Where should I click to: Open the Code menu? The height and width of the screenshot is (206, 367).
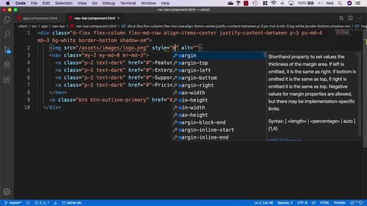[x=21, y=3]
